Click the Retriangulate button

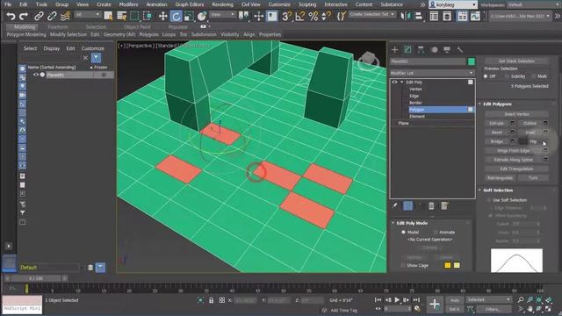500,178
